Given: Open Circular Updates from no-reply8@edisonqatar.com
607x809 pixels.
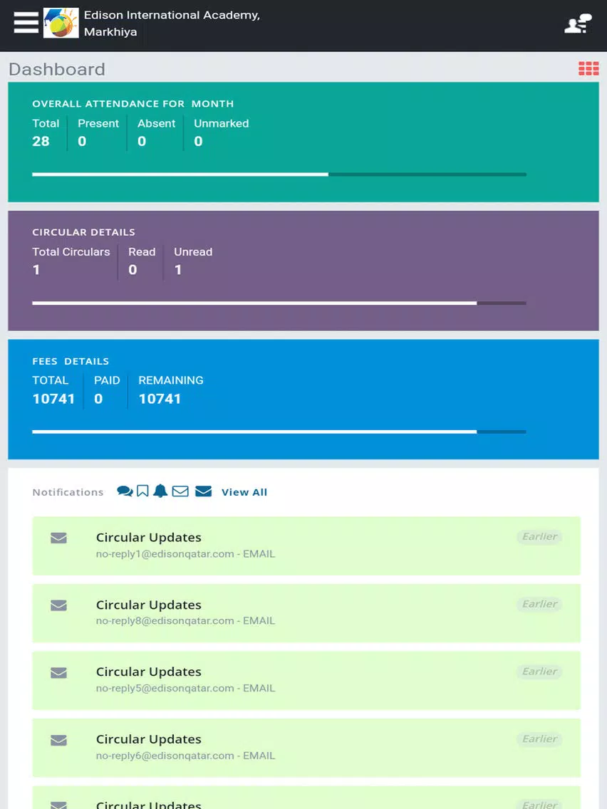Looking at the screenshot, I should pyautogui.click(x=306, y=613).
